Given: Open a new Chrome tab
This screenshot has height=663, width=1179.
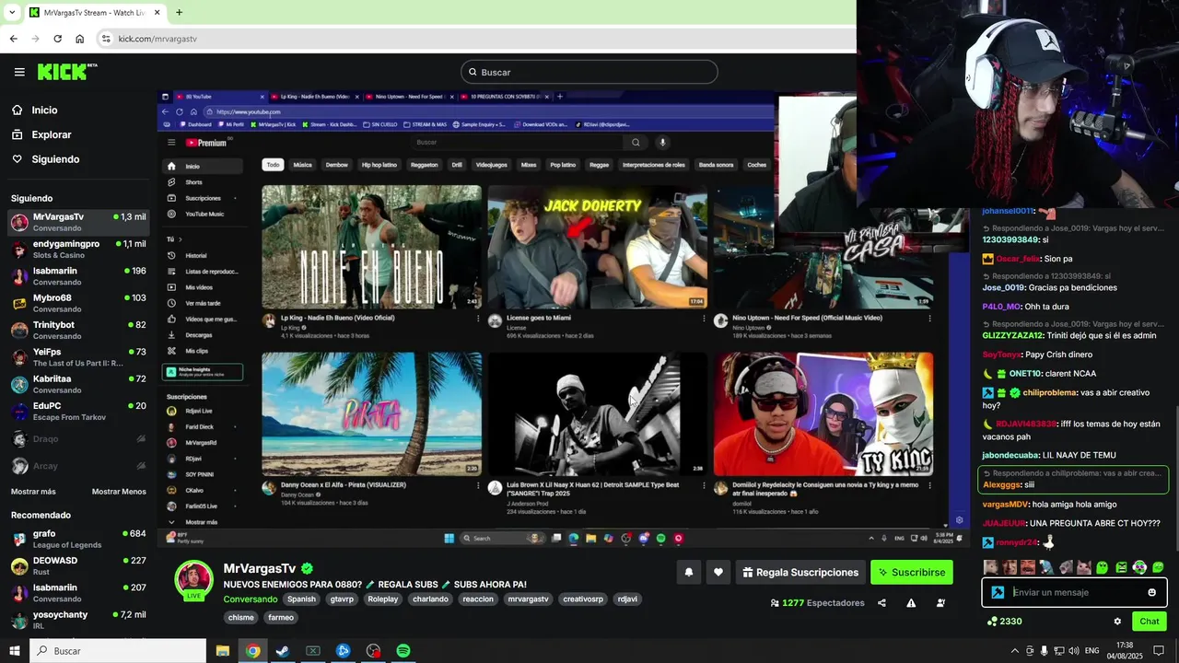Looking at the screenshot, I should [x=179, y=12].
